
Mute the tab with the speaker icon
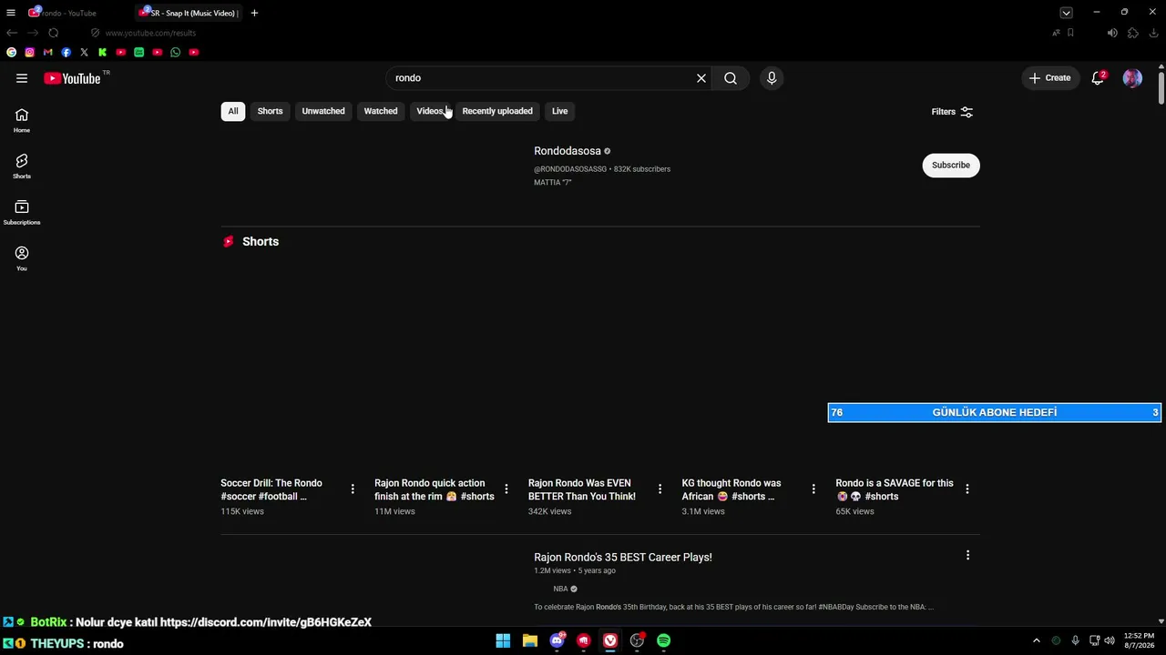[x=1112, y=33]
